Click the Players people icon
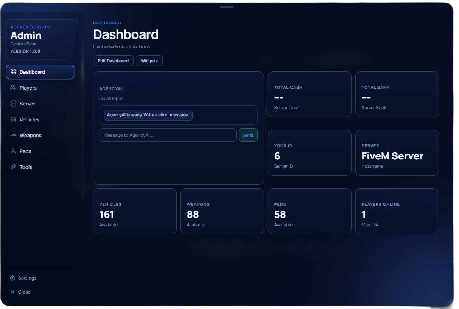This screenshot has height=309, width=459. (x=13, y=88)
